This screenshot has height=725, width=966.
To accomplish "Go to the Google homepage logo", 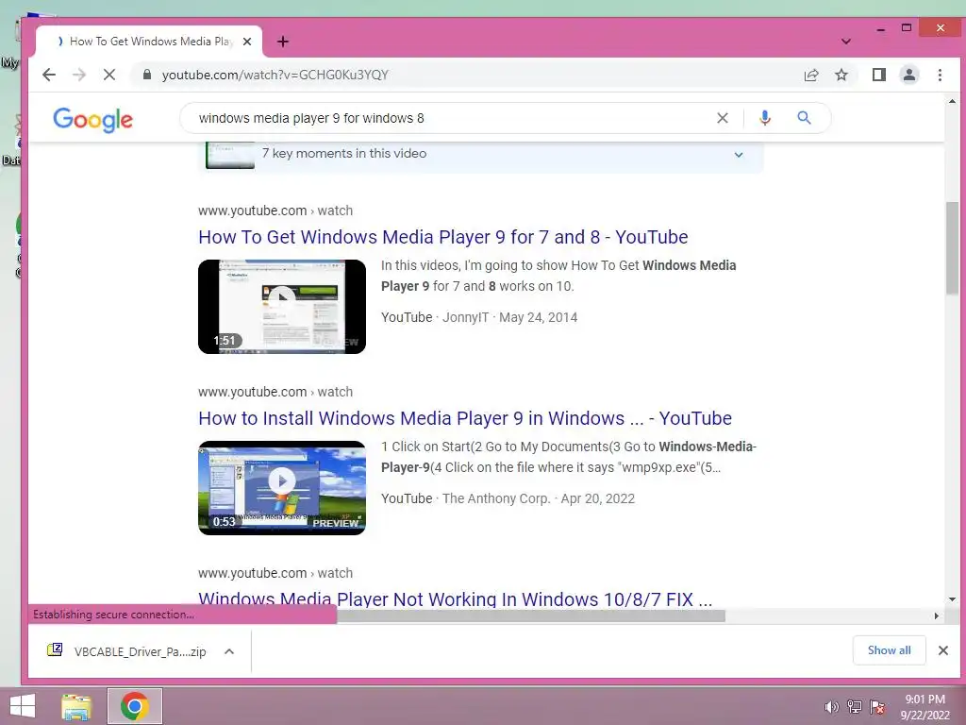I will 93,119.
